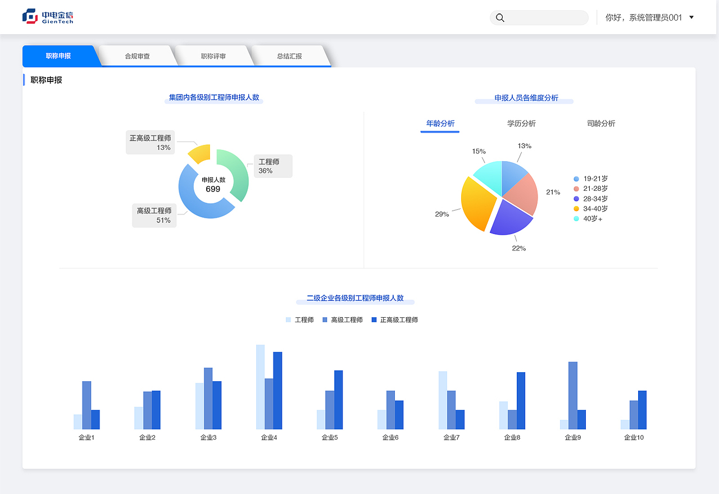Image resolution: width=719 pixels, height=494 pixels.
Task: Click the 职称评审 tab label
Action: [x=213, y=55]
